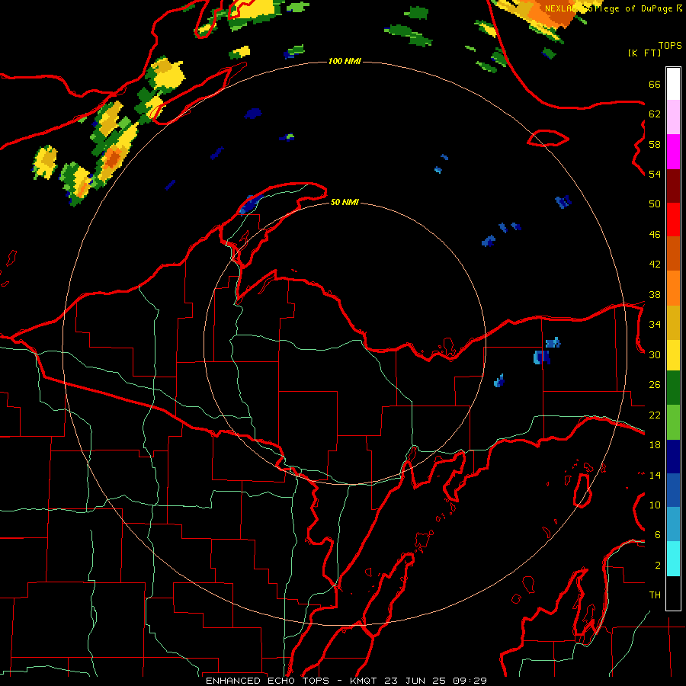Viewport: 686px width, 686px height.
Task: Pick the navy blue legend swatch
Action: point(673,457)
